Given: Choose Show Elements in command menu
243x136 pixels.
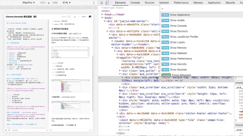Looking at the screenshot, I should coord(202,31).
